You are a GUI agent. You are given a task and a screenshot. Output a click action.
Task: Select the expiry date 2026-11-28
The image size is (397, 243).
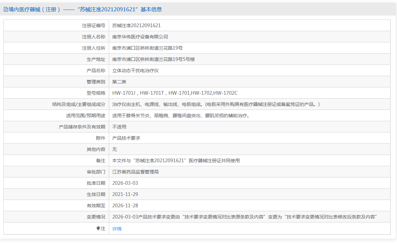[x=125, y=206]
